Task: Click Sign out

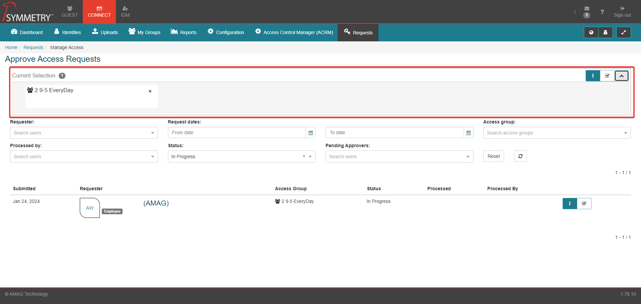Action: pos(622,12)
